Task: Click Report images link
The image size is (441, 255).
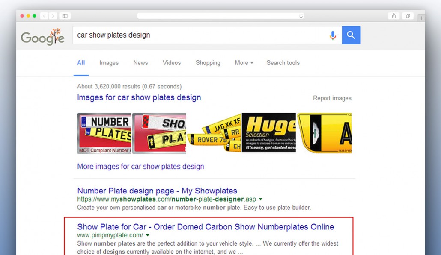Action: 332,98
